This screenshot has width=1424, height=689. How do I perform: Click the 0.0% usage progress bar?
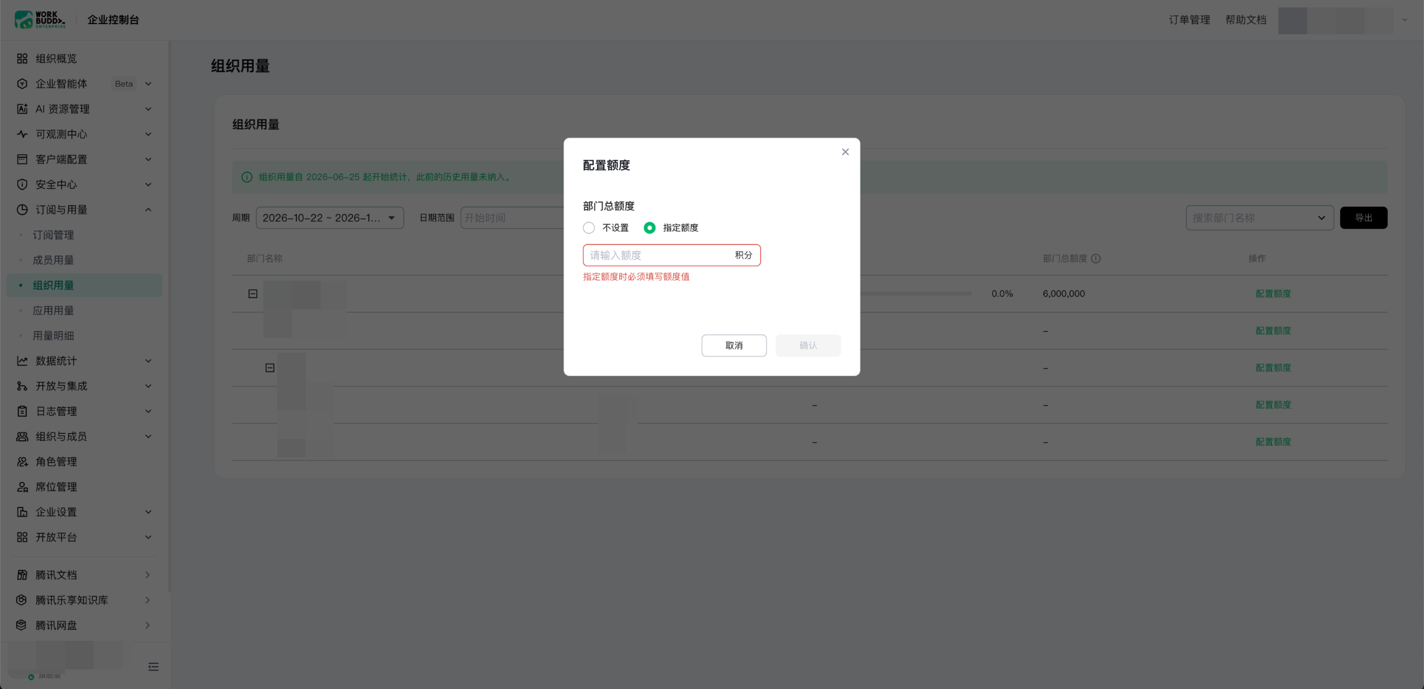click(x=916, y=294)
